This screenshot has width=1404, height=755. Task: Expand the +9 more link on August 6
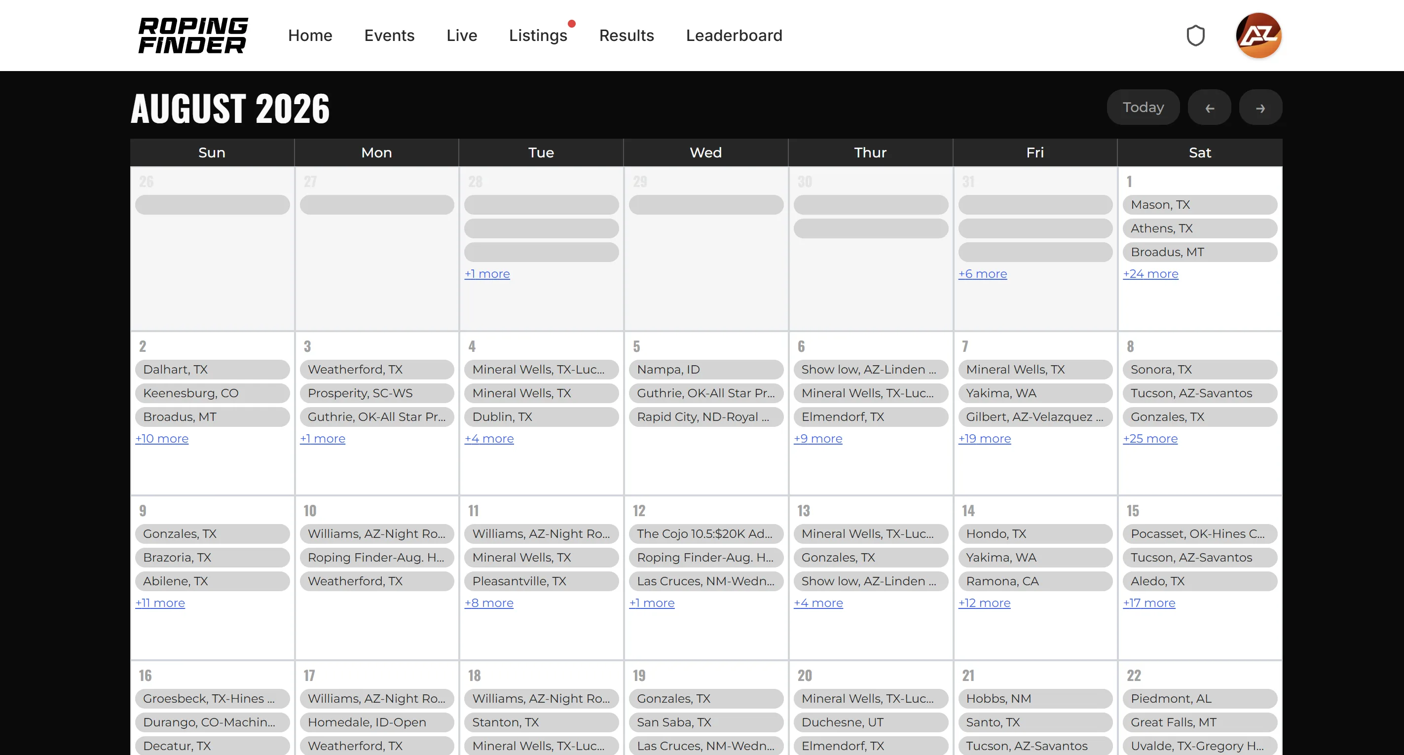tap(817, 438)
